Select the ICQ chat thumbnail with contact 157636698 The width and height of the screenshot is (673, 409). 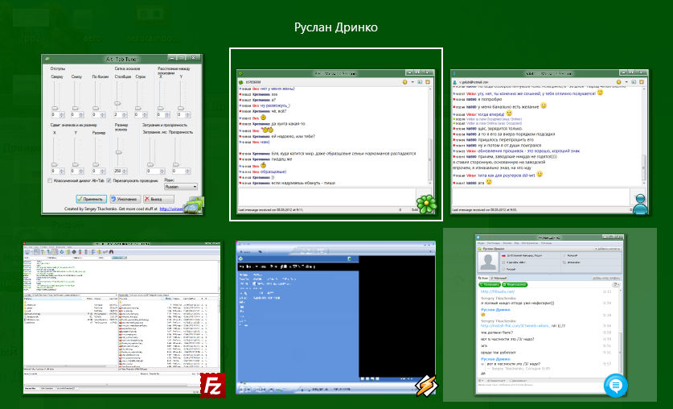pos(335,142)
